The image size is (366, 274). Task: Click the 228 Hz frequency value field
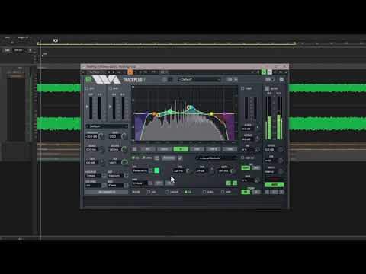tap(180, 171)
